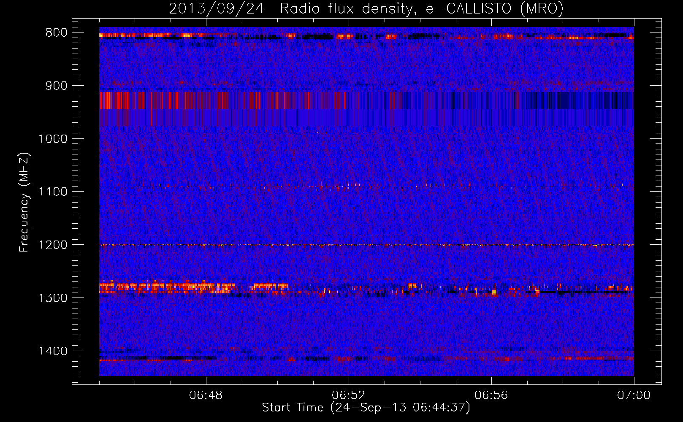Click the 06:52 time tick label
683x422 pixels.
click(x=349, y=395)
